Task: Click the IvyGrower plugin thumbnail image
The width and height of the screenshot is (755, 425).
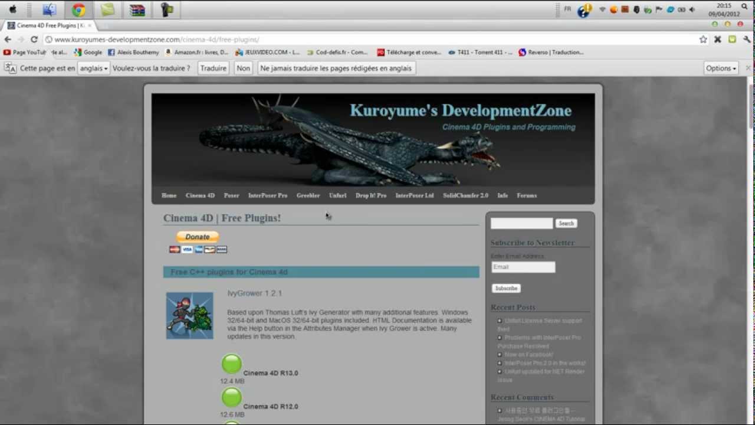Action: 189,316
